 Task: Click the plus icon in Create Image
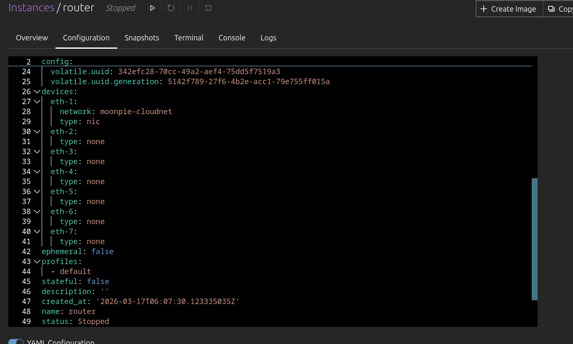coord(484,9)
